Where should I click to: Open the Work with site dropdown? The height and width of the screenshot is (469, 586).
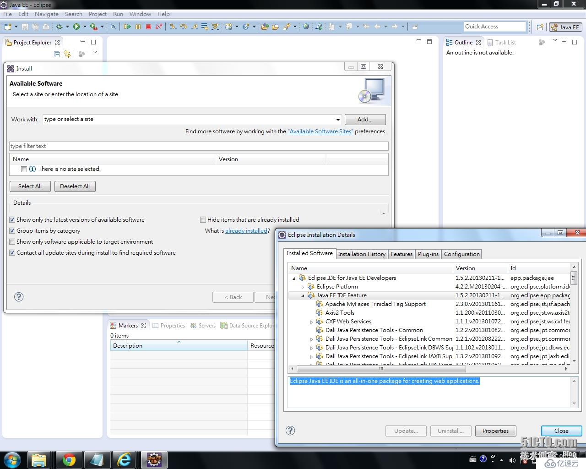click(x=338, y=120)
